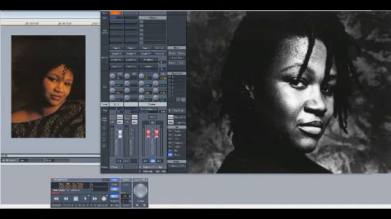391x219 pixels.
Task: Click the L locator field in the transport
Action: (x=100, y=185)
